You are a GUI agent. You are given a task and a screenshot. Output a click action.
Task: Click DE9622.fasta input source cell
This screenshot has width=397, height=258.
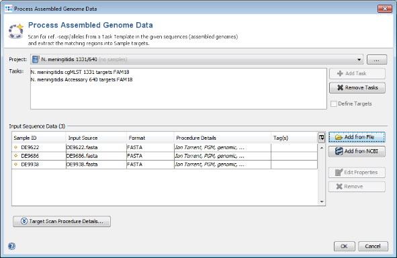pos(96,147)
